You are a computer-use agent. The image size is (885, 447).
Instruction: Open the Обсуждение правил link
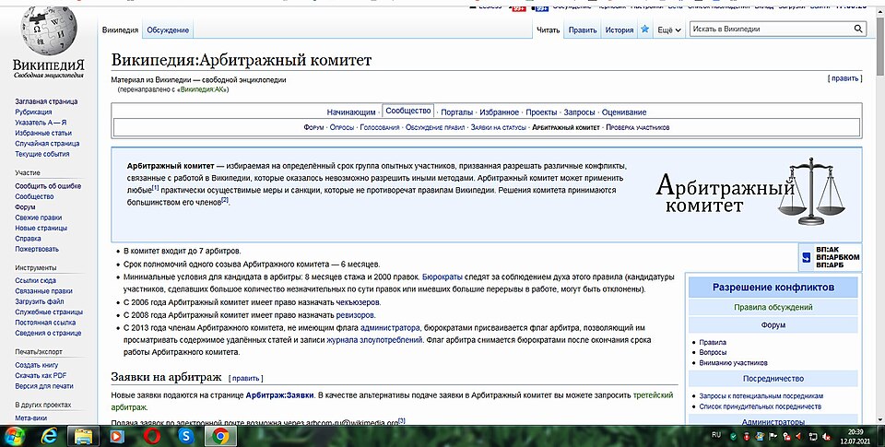coord(434,127)
